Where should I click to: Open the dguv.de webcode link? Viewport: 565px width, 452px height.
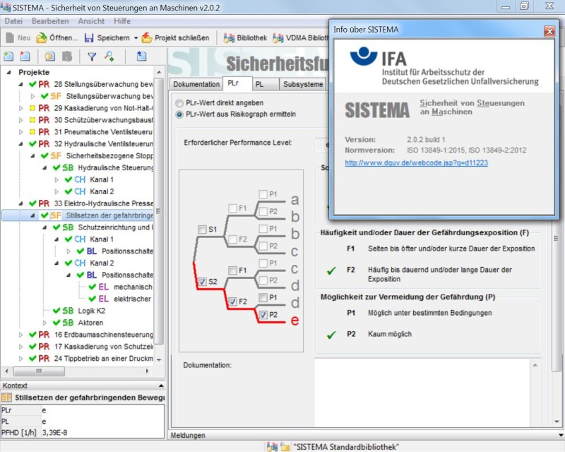click(x=416, y=162)
